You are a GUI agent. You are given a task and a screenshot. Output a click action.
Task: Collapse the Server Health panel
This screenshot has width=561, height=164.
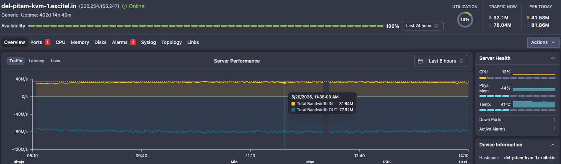point(553,58)
